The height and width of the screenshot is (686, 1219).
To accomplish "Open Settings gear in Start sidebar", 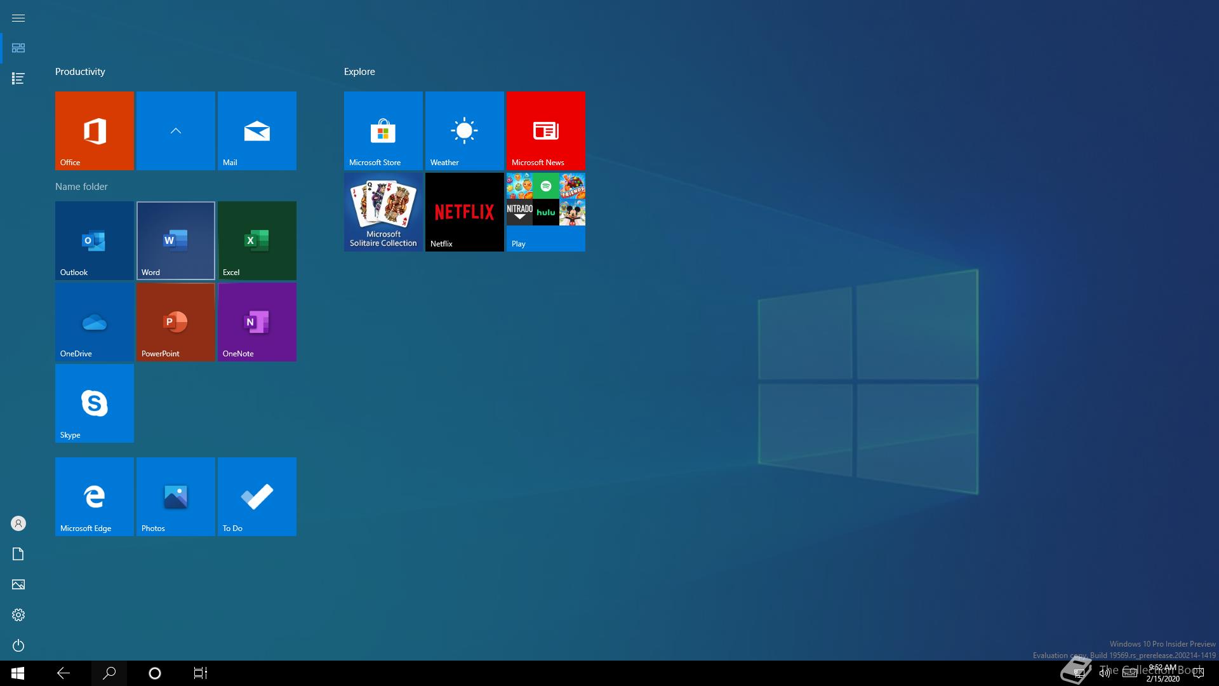I will coord(18,615).
